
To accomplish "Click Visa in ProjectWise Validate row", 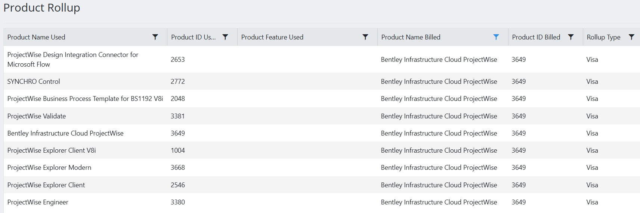I will coord(592,116).
